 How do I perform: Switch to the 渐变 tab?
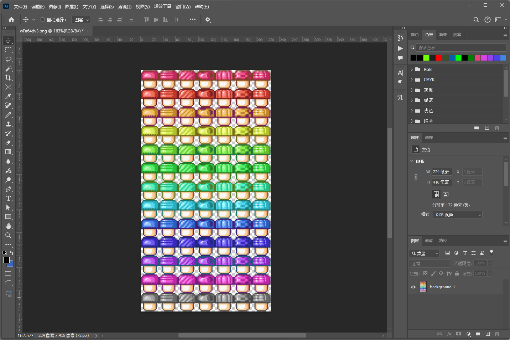[443, 35]
